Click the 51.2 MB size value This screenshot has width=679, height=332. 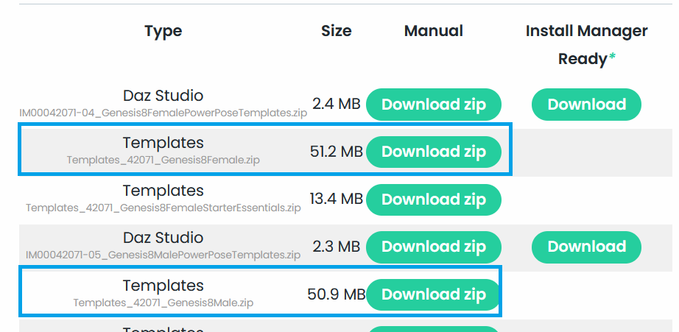[337, 152]
